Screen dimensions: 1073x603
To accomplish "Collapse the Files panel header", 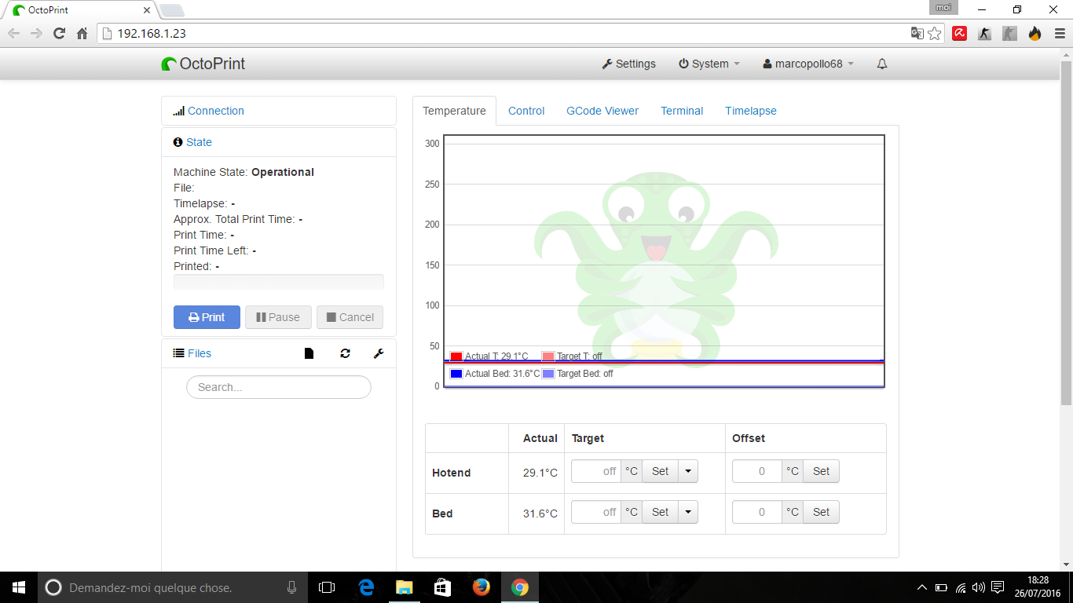I will click(200, 353).
